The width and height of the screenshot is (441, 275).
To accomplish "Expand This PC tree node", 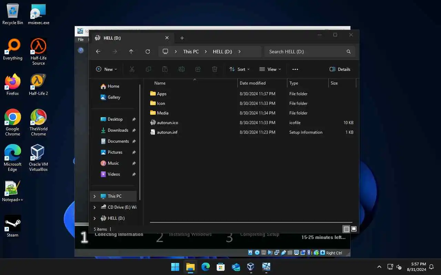I will [x=95, y=196].
